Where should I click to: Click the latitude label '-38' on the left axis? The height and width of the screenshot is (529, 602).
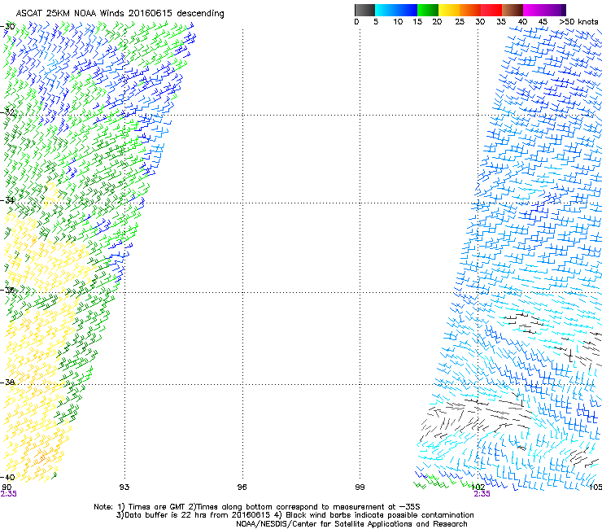(x=7, y=383)
